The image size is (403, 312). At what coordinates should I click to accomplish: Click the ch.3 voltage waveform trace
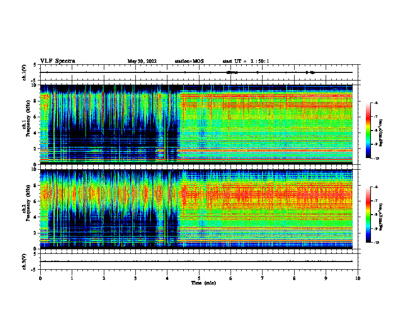[196, 262]
